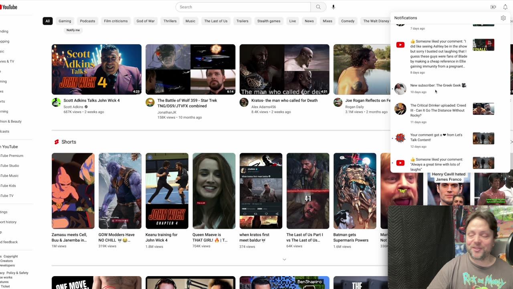The height and width of the screenshot is (289, 513).
Task: Click the Alex Adams456 channel name
Action: pos(264,107)
